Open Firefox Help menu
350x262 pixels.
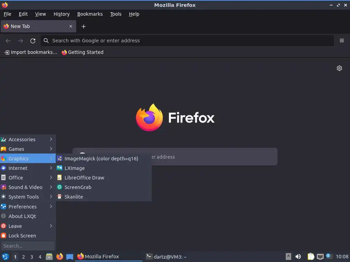[x=134, y=14]
